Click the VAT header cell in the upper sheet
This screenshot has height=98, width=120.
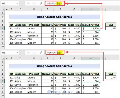point(111,25)
